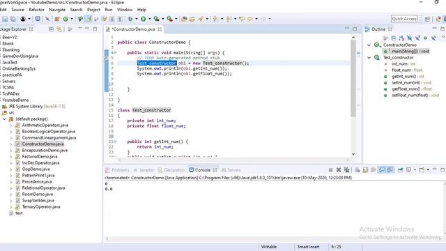The height and width of the screenshot is (251, 446).
Task: Click the New Java Class green icon
Action: [x=66, y=19]
